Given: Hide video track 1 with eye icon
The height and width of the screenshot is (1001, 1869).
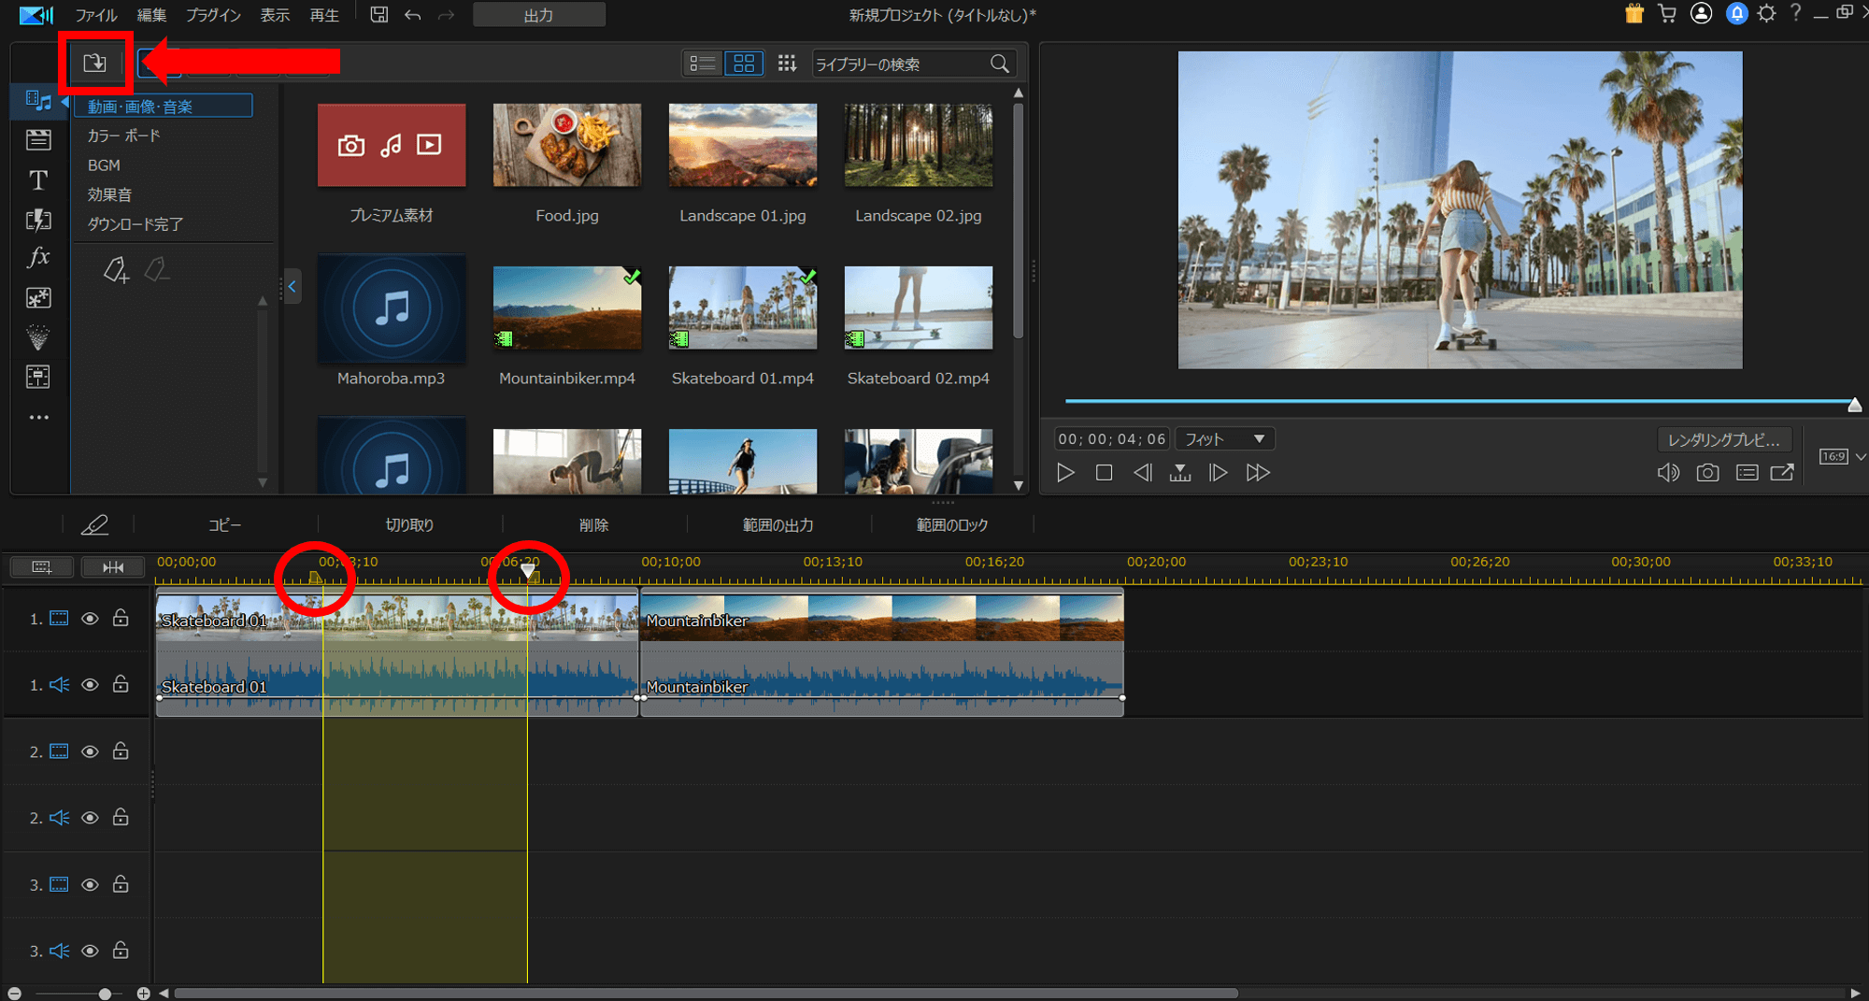Looking at the screenshot, I should pyautogui.click(x=90, y=619).
